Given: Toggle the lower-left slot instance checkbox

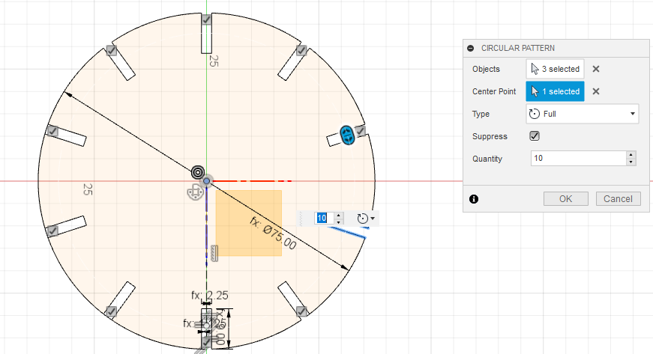Looking at the screenshot, I should [x=111, y=311].
